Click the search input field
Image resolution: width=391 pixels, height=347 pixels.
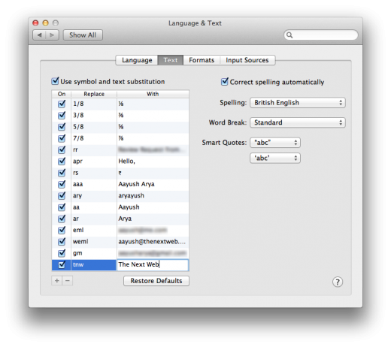coord(321,35)
